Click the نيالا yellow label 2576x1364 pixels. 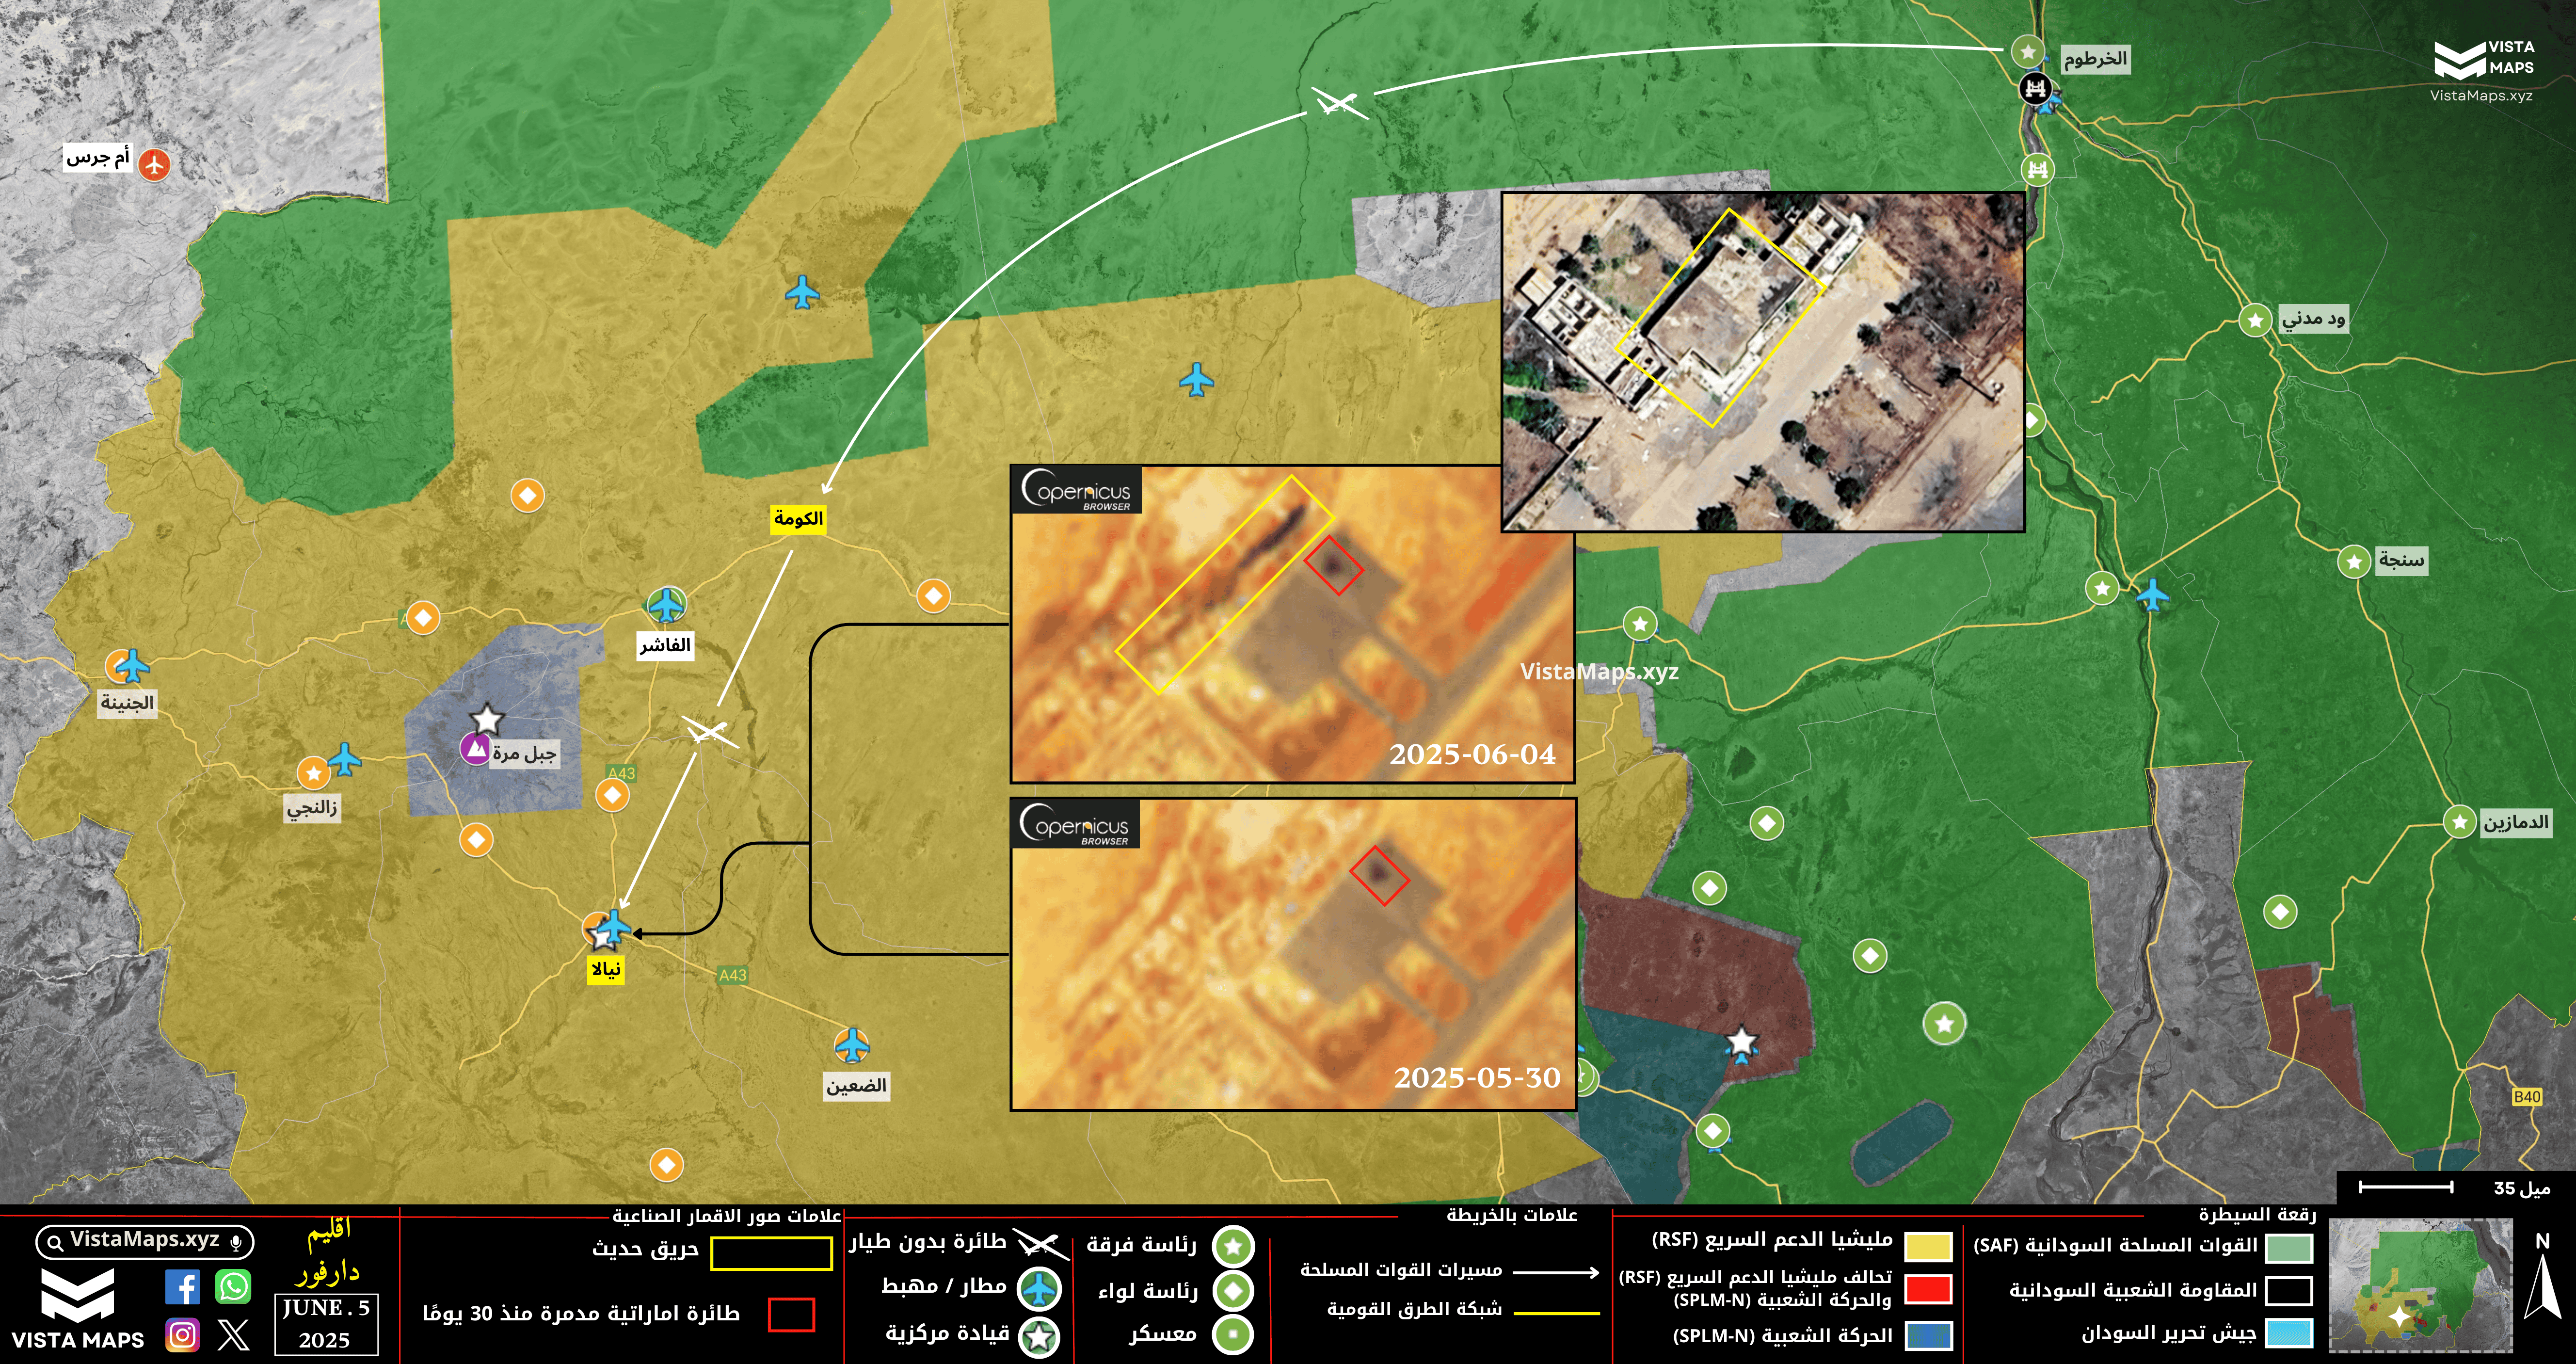coord(606,969)
